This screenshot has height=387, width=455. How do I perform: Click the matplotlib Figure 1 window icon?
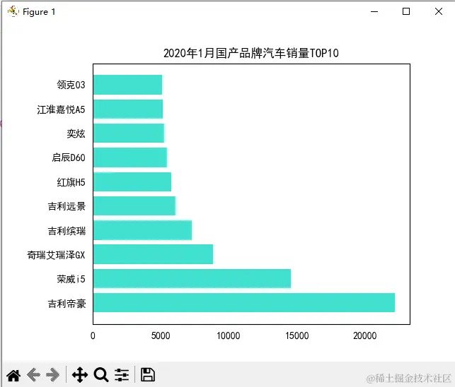pyautogui.click(x=13, y=11)
